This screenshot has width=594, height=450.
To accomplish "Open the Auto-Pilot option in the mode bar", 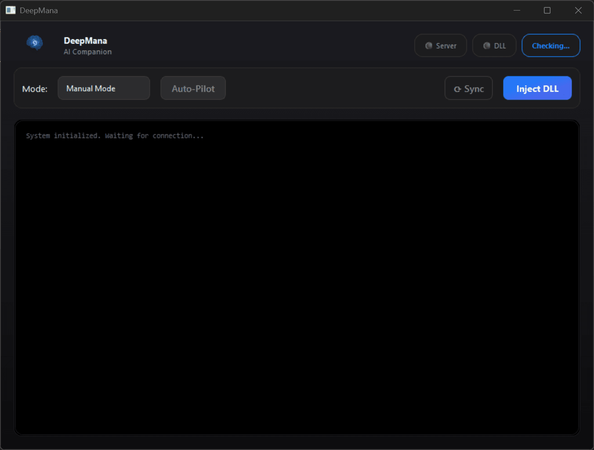I will click(193, 88).
